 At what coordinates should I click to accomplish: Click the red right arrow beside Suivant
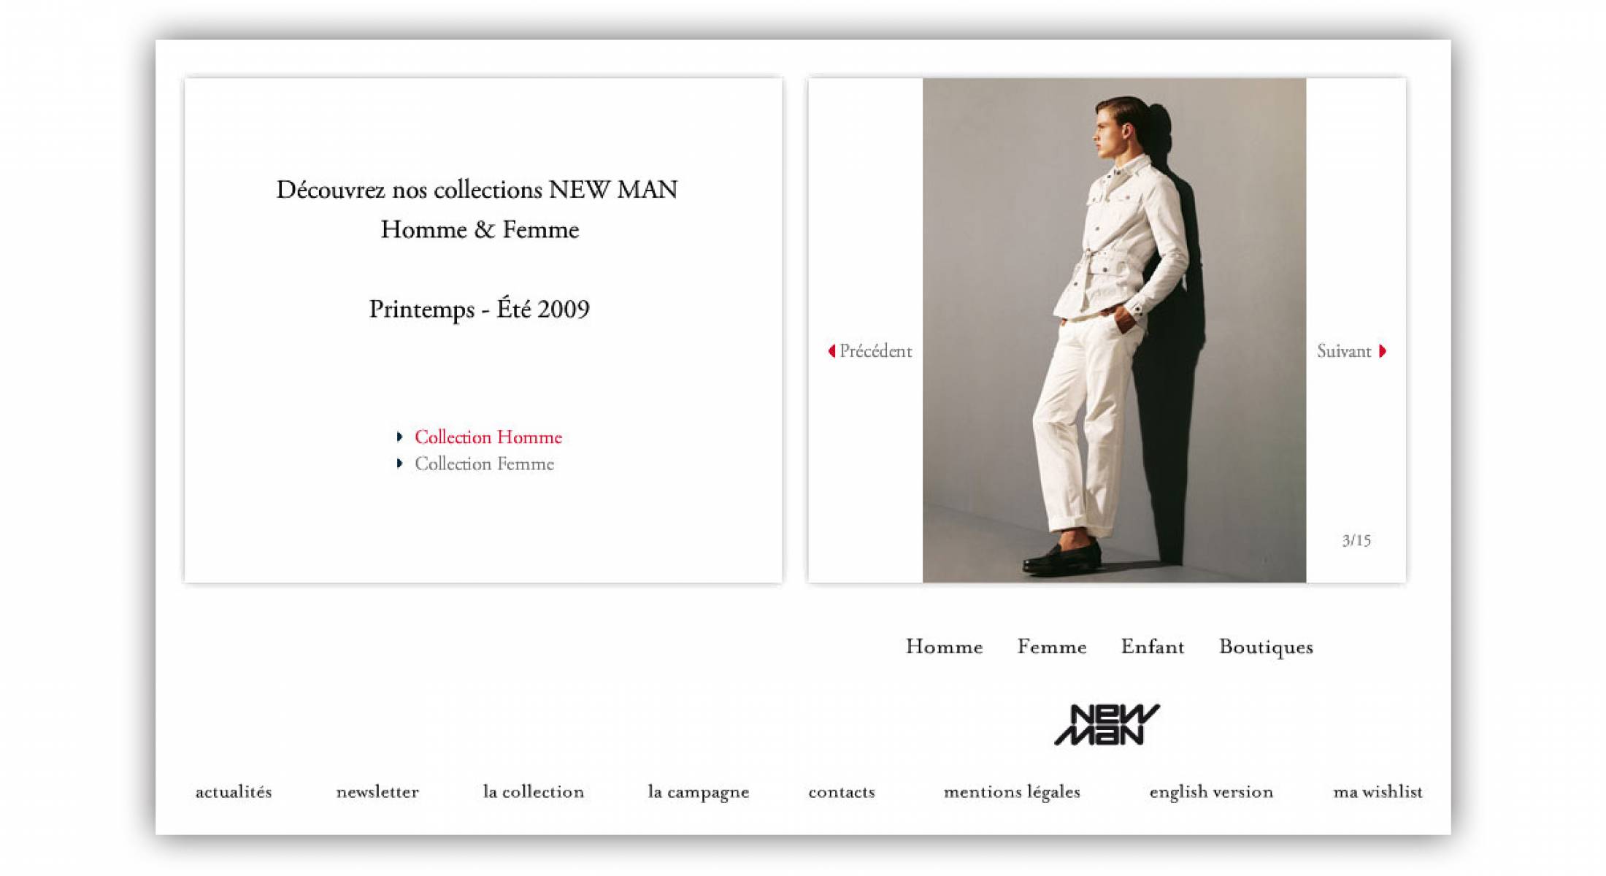[1382, 351]
